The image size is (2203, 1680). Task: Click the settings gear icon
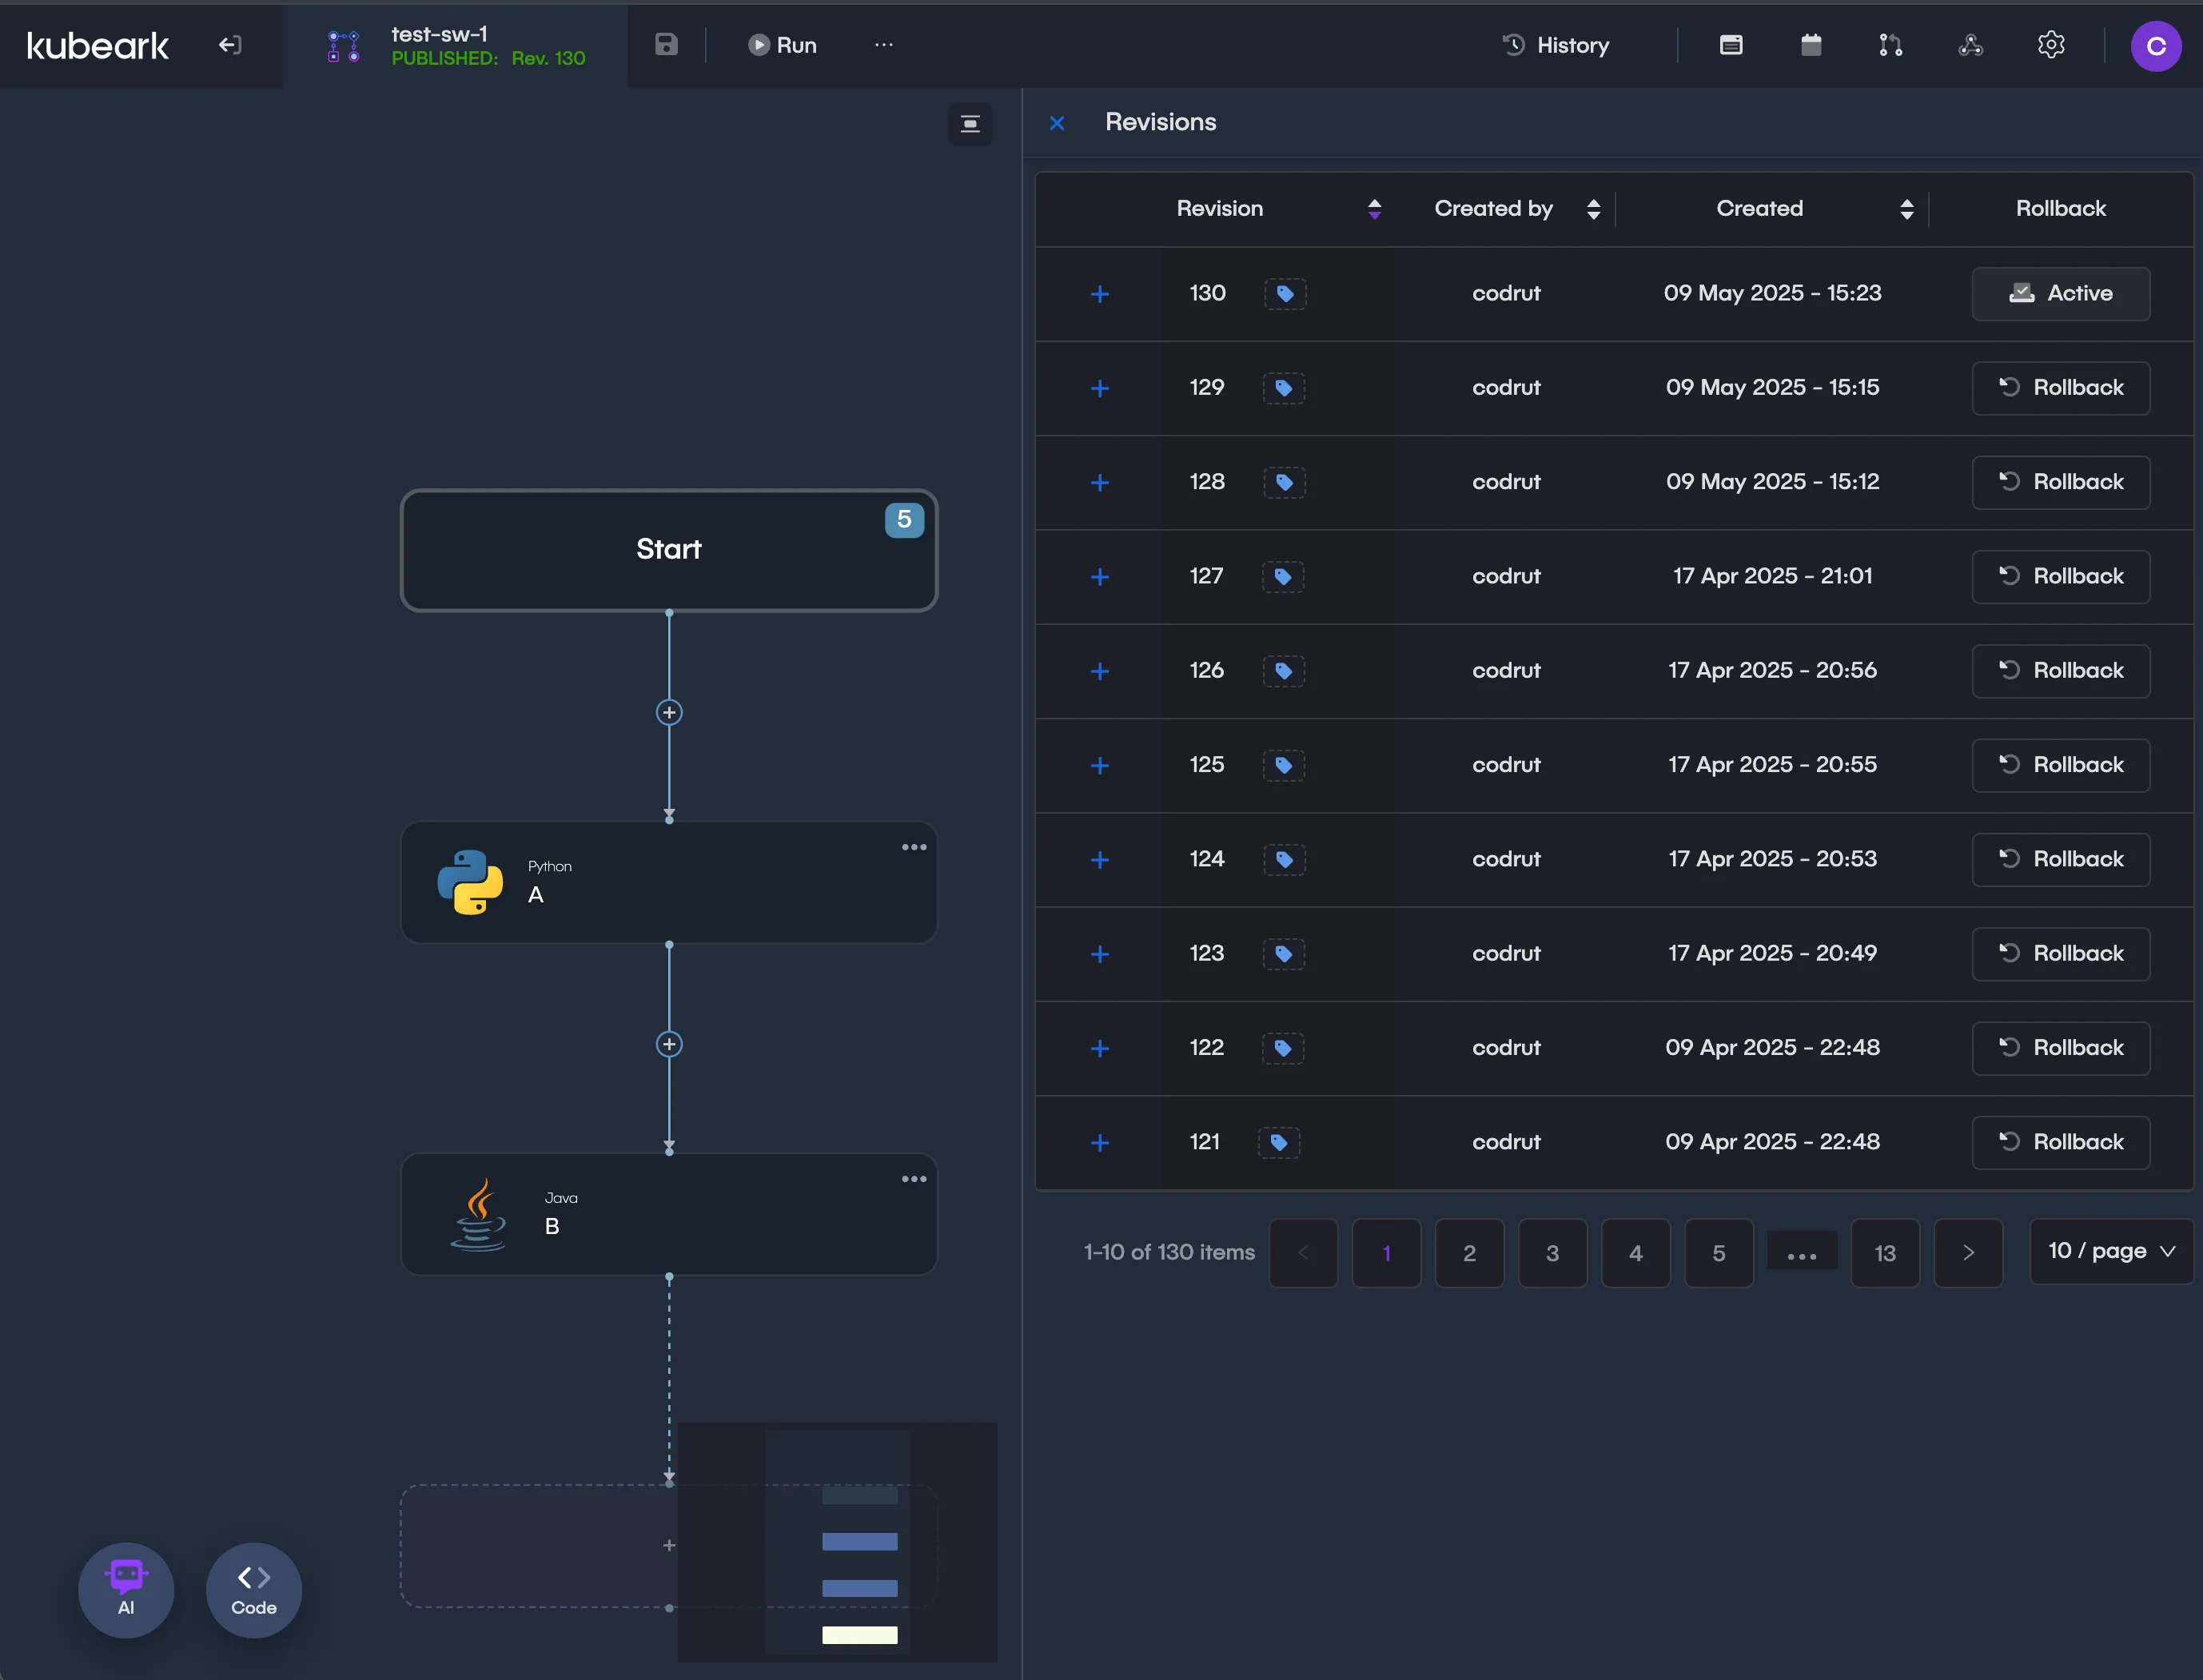tap(2051, 45)
